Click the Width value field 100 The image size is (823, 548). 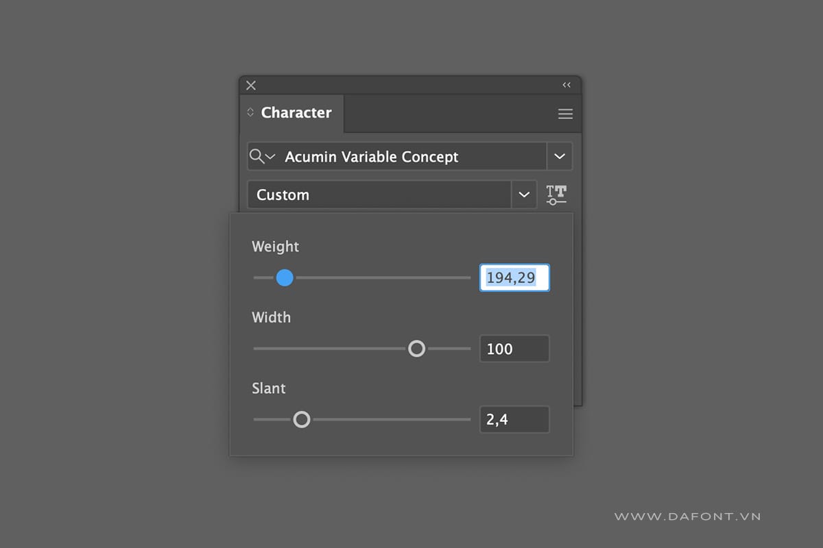[x=514, y=349]
